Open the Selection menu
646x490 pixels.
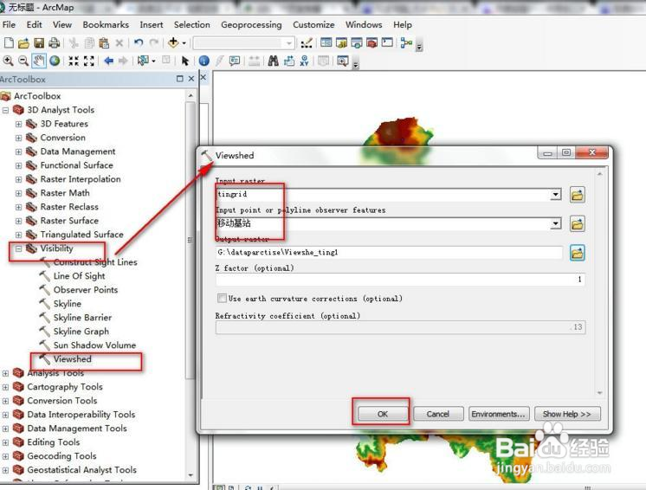(x=191, y=25)
